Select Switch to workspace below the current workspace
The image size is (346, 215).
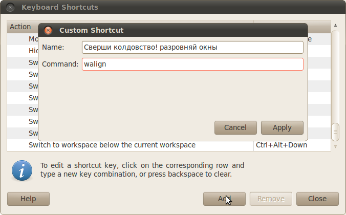112,145
